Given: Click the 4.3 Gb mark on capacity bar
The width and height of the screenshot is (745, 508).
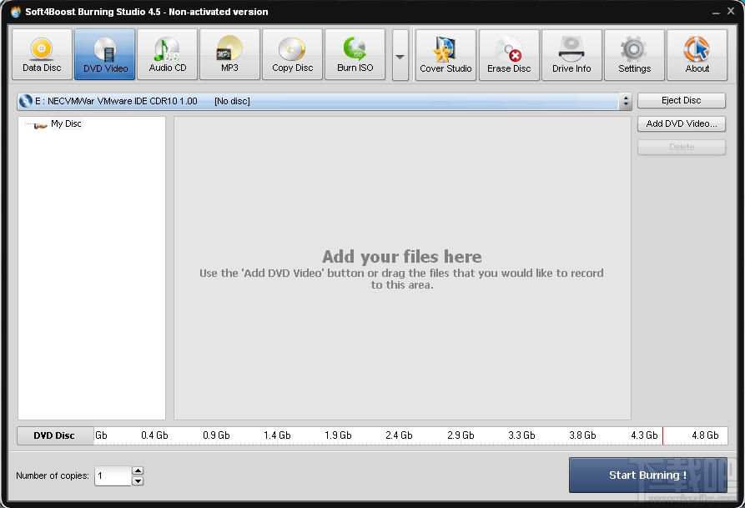Looking at the screenshot, I should point(644,435).
